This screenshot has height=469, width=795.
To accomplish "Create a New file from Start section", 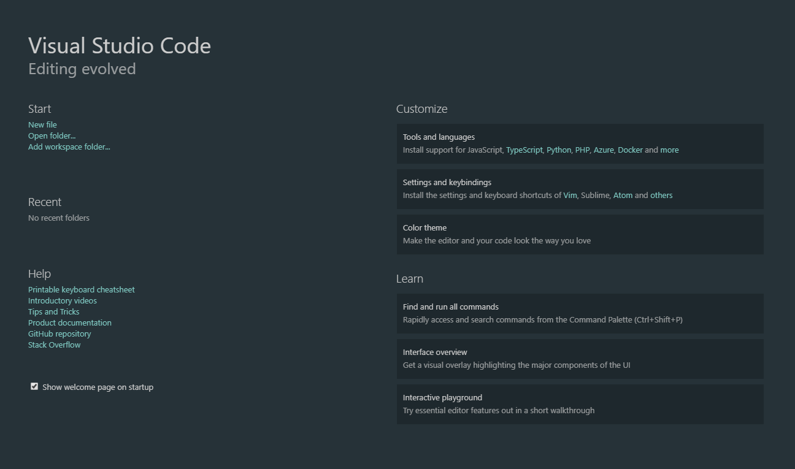I will point(42,124).
